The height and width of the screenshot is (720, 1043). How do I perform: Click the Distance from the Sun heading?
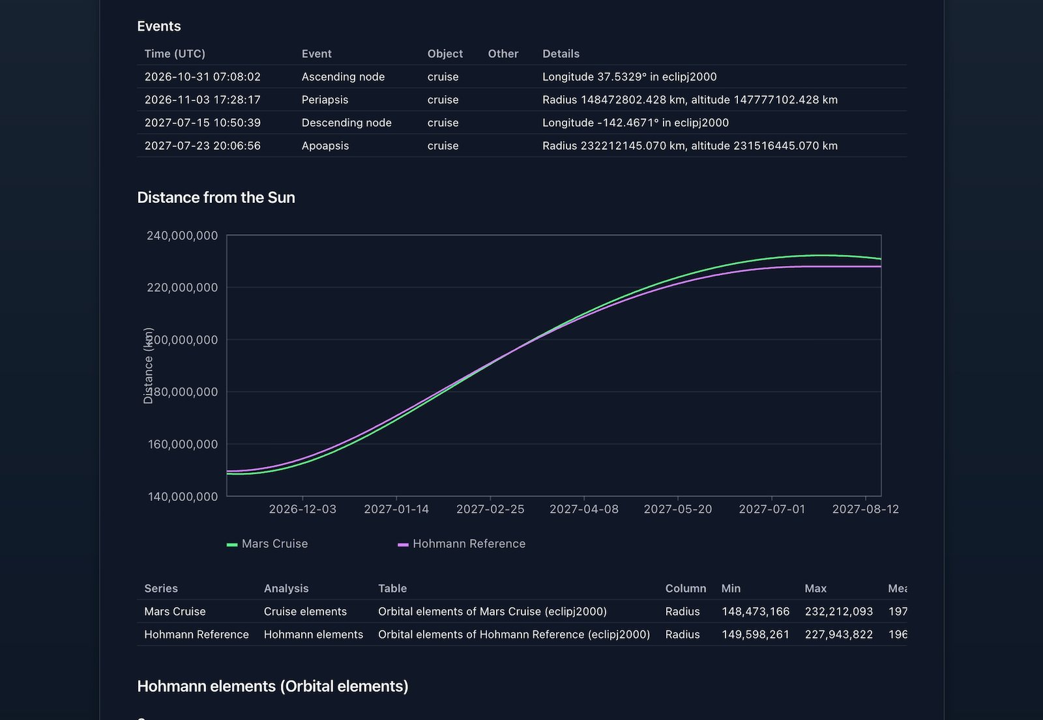[x=216, y=198]
